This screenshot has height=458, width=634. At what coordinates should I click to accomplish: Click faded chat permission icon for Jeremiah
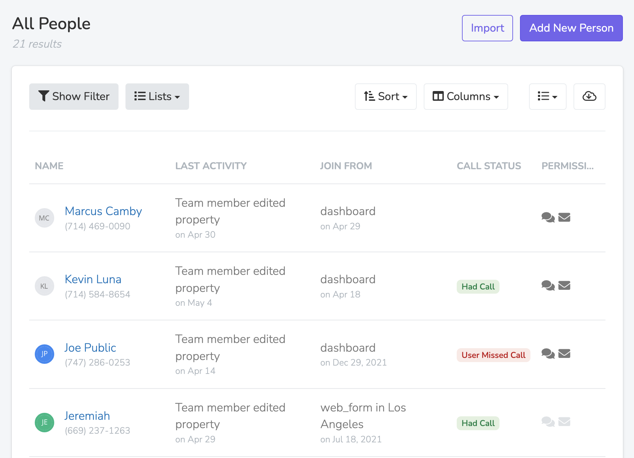point(548,422)
